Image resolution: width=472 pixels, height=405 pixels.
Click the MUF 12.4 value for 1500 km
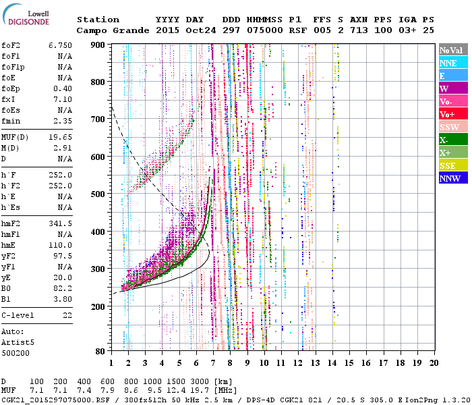176,391
